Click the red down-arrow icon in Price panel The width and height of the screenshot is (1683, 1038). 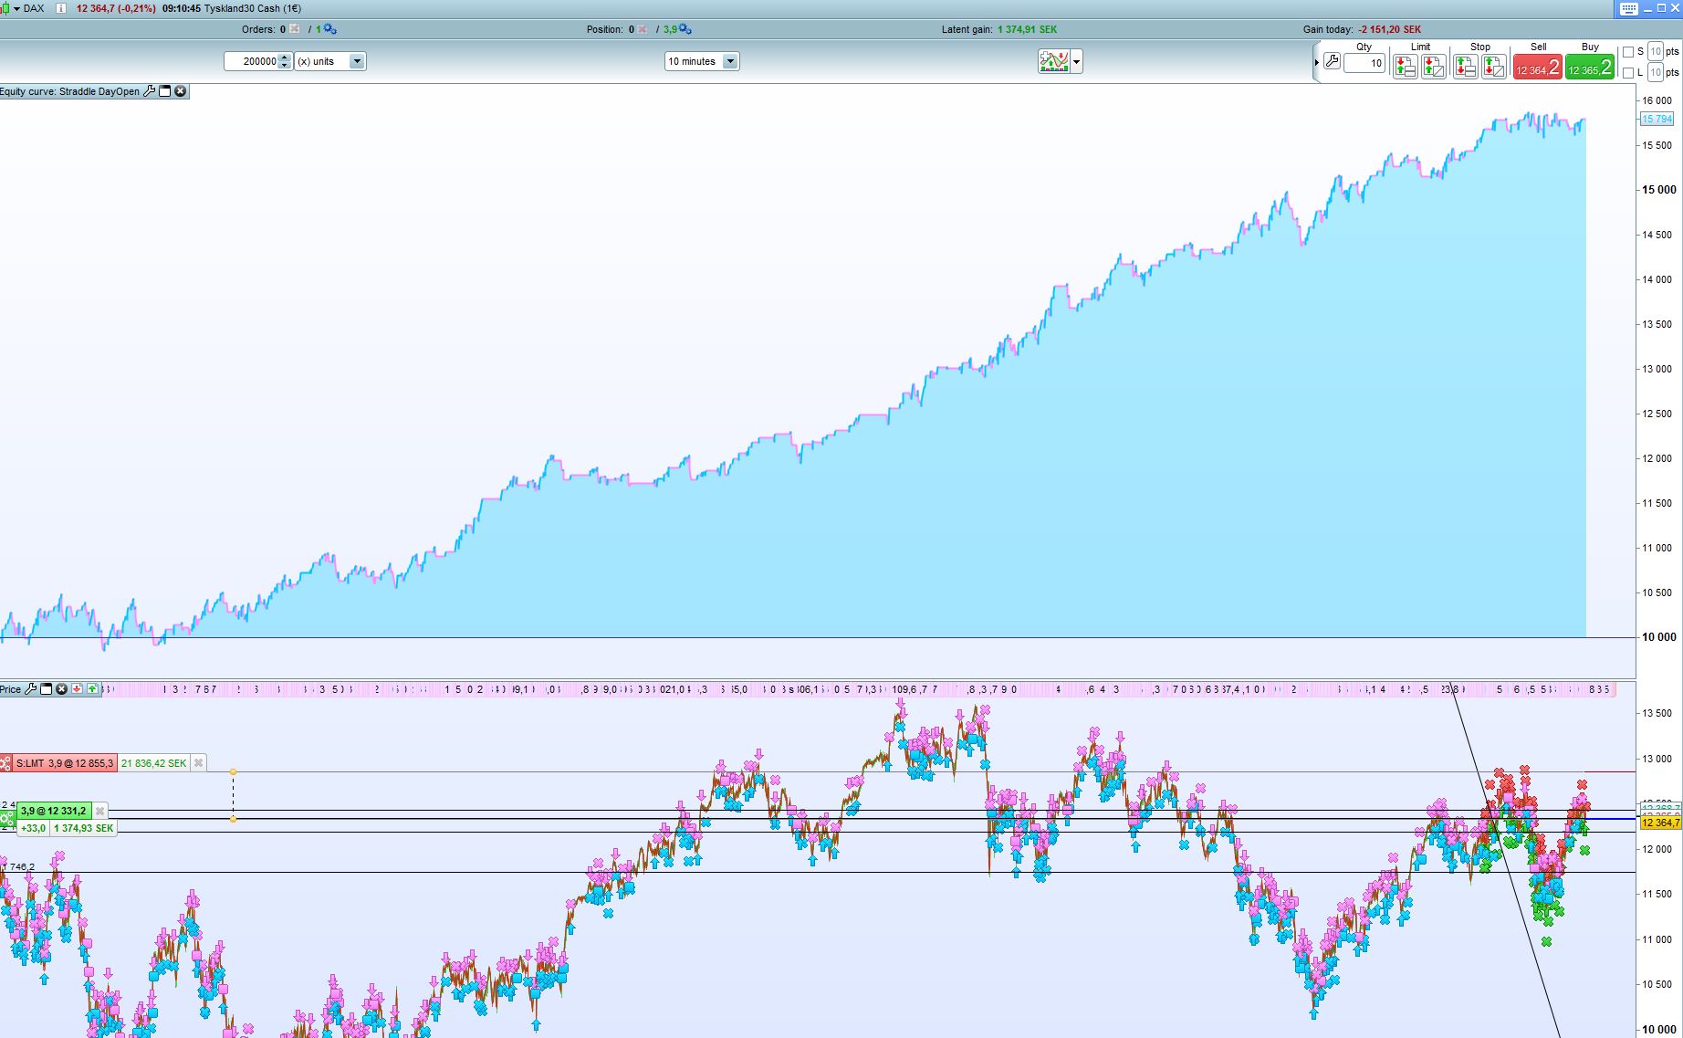pos(77,689)
